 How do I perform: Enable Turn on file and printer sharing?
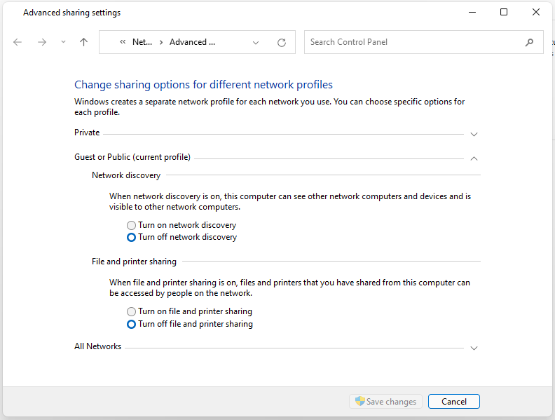pos(131,311)
